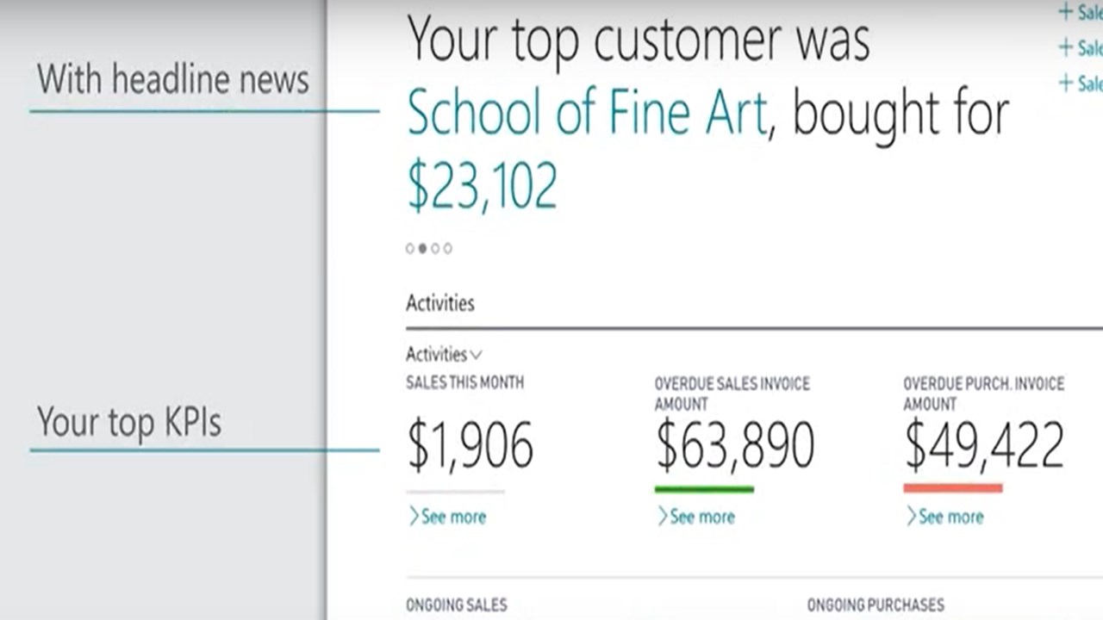The image size is (1103, 620).
Task: Click the chevron beside See more under $63,890
Action: point(663,517)
